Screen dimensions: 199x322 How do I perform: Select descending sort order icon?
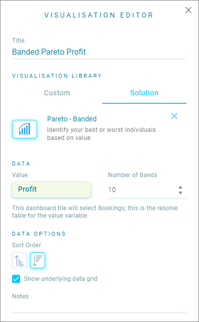pyautogui.click(x=38, y=260)
